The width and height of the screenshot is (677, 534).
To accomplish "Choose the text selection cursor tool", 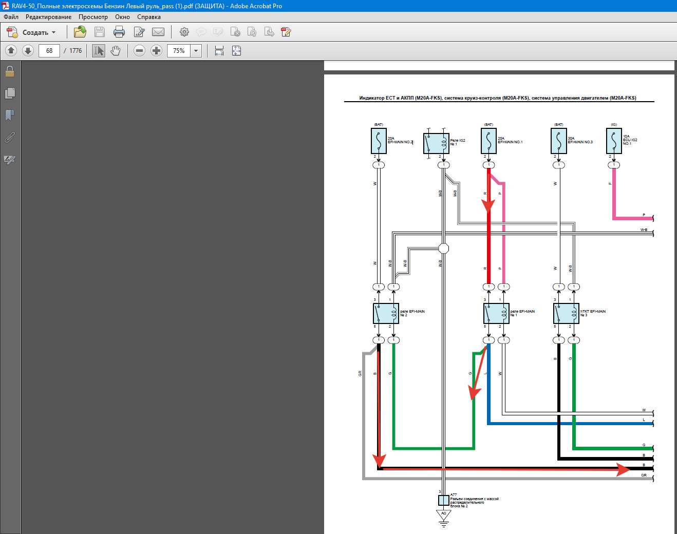I will tap(99, 51).
